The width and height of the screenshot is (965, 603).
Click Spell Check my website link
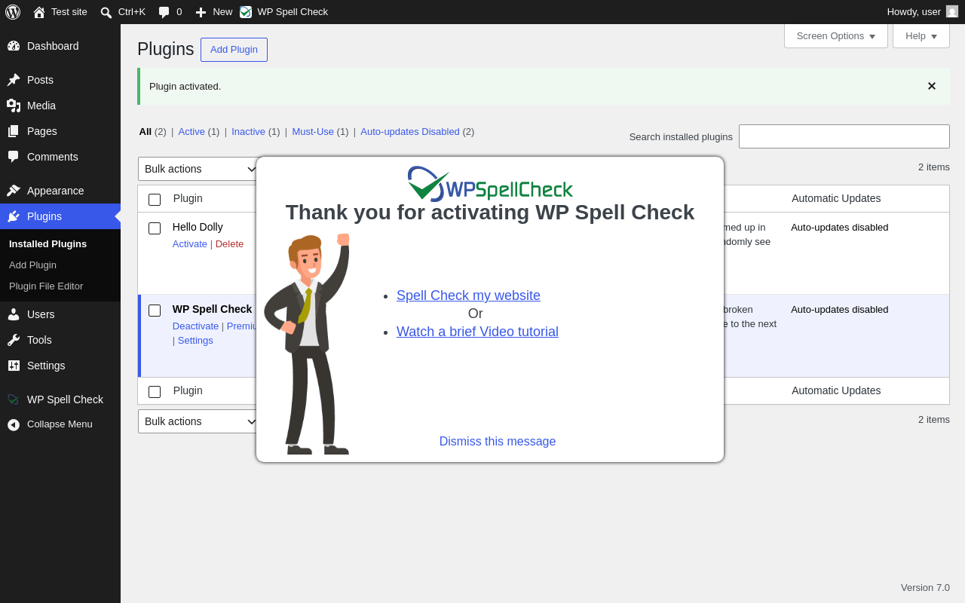point(468,295)
